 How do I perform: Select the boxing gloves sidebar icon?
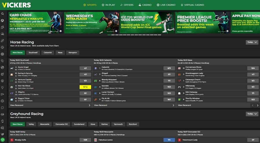pos(3,61)
